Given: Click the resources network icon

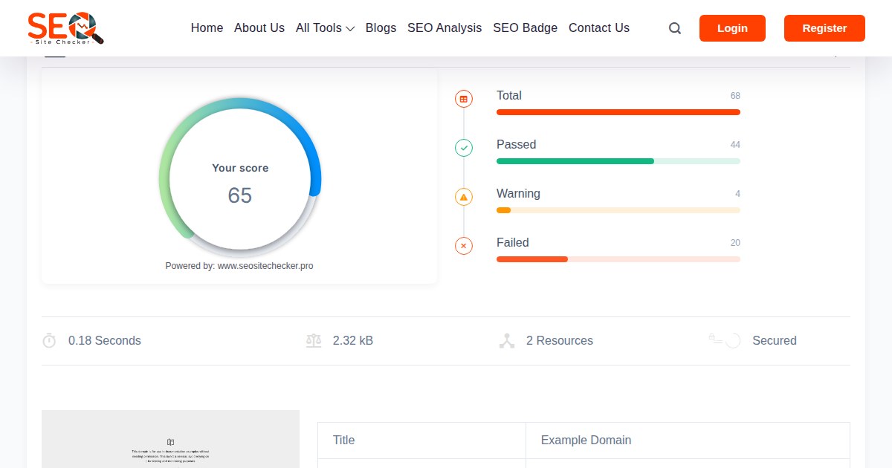Looking at the screenshot, I should 507,340.
